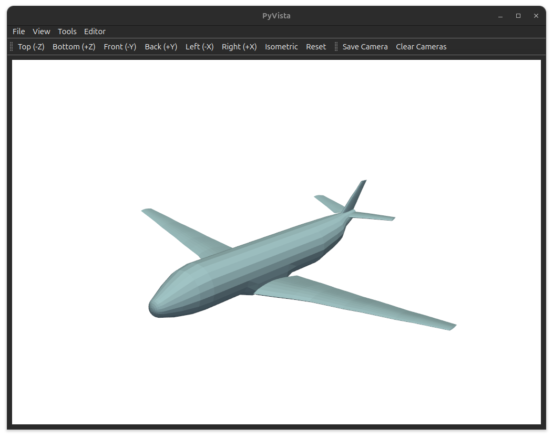Click the airplane's vertical tail fin
This screenshot has height=438, width=553.
tap(356, 195)
